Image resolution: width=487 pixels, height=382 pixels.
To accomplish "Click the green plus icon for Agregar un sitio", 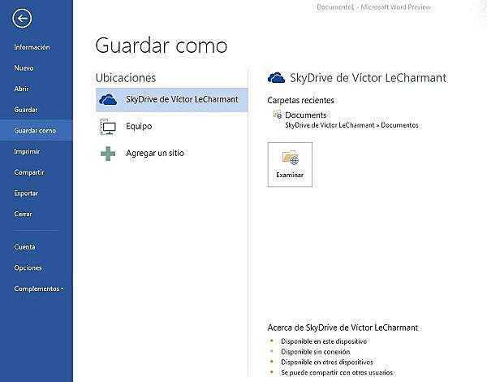I will 108,154.
